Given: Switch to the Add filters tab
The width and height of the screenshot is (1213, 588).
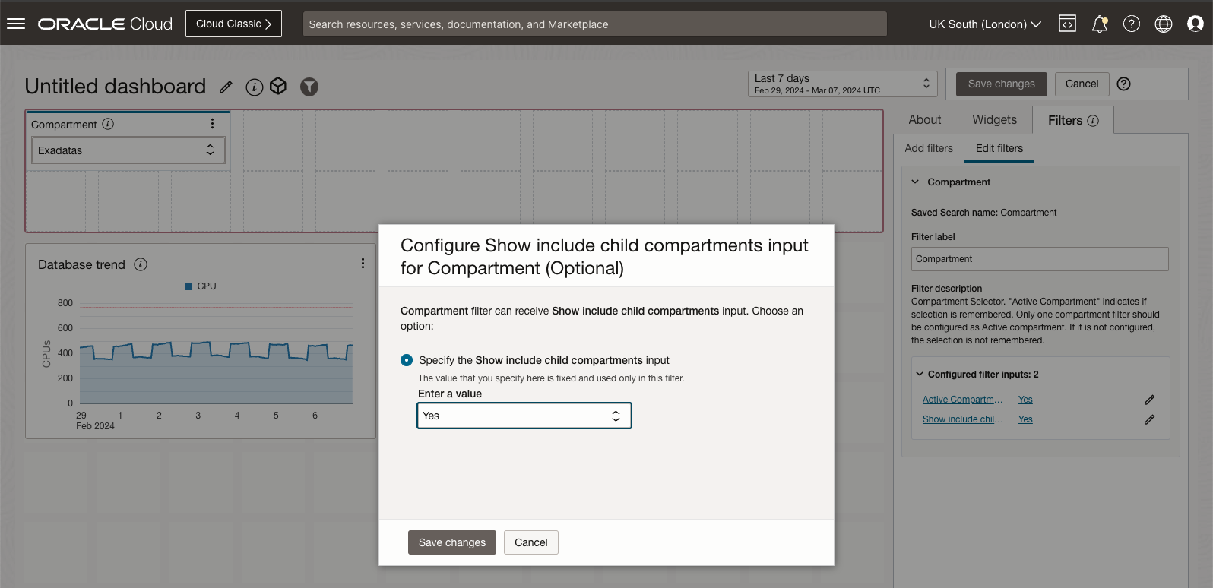Looking at the screenshot, I should [928, 149].
